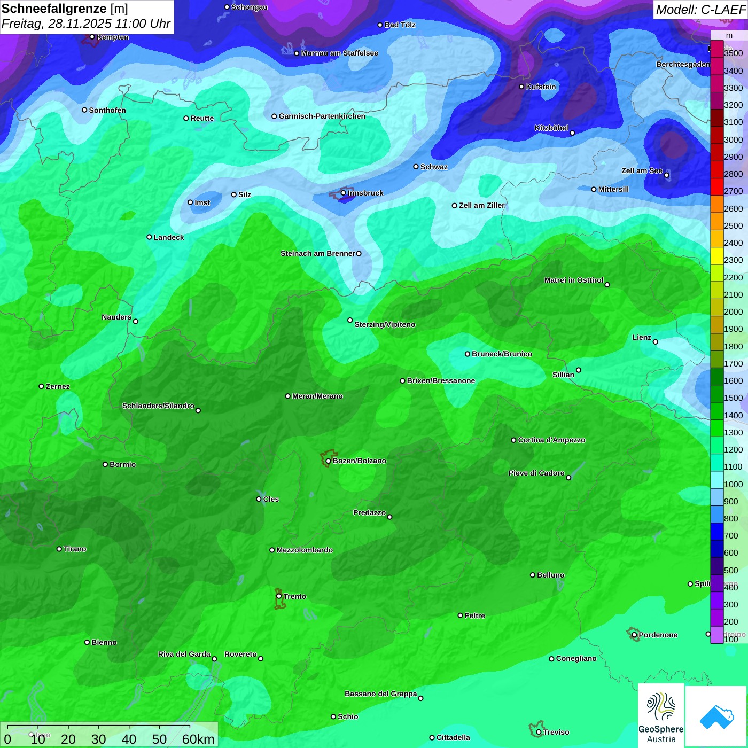Image resolution: width=748 pixels, height=748 pixels.
Task: Select the blue 700 m legend swatch
Action: pyautogui.click(x=717, y=531)
